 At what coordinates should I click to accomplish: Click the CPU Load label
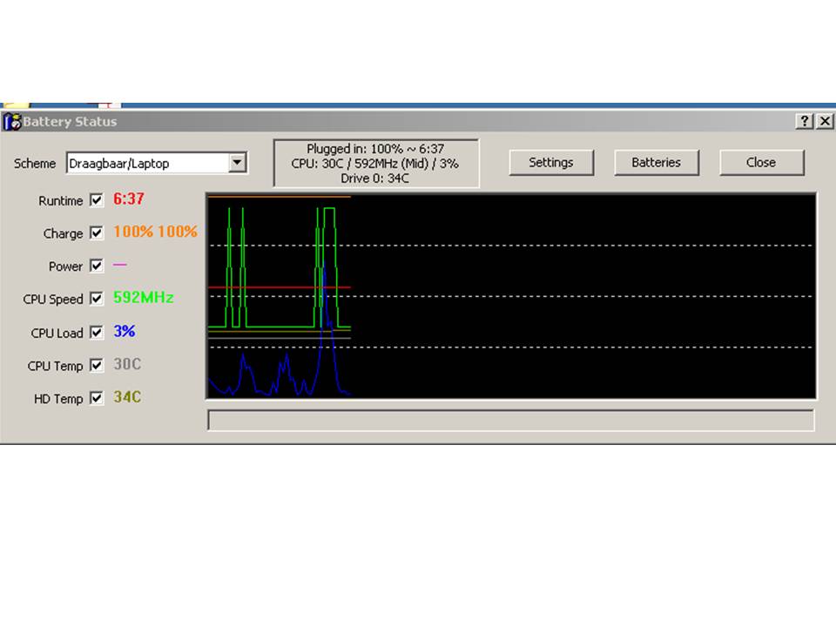click(57, 334)
